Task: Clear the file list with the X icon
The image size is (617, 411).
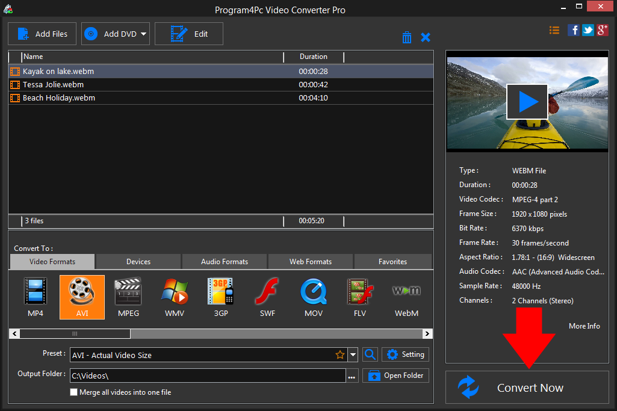Action: pos(426,37)
